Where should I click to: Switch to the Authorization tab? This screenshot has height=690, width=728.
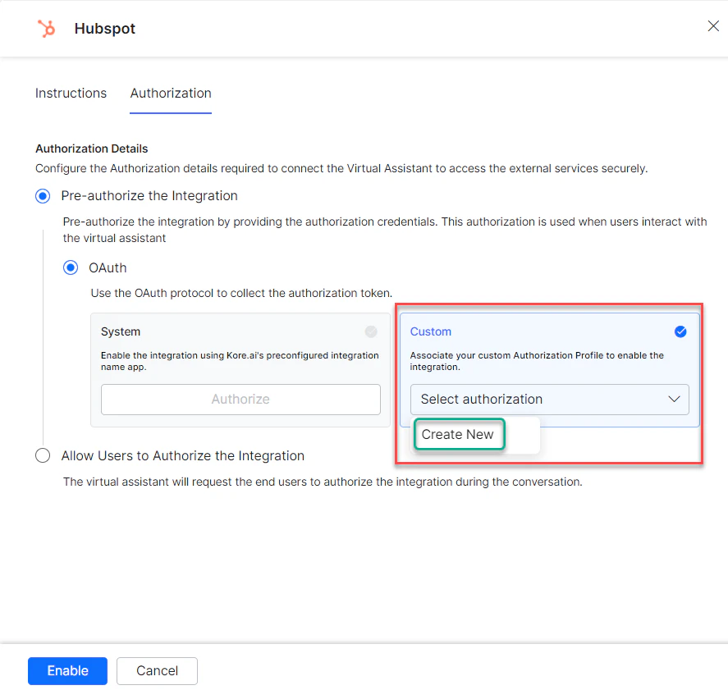(170, 94)
